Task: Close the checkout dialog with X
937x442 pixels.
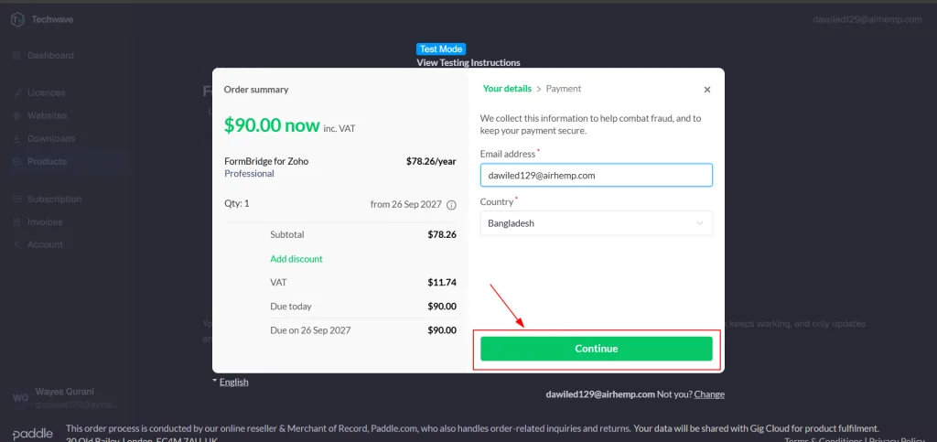Action: click(707, 90)
